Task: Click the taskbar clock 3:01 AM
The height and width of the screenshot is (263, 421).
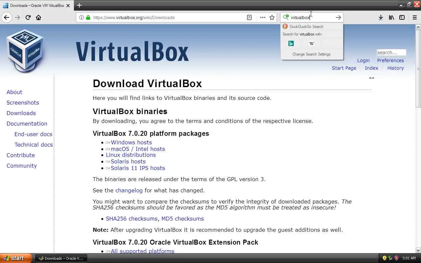Action: pyautogui.click(x=409, y=258)
